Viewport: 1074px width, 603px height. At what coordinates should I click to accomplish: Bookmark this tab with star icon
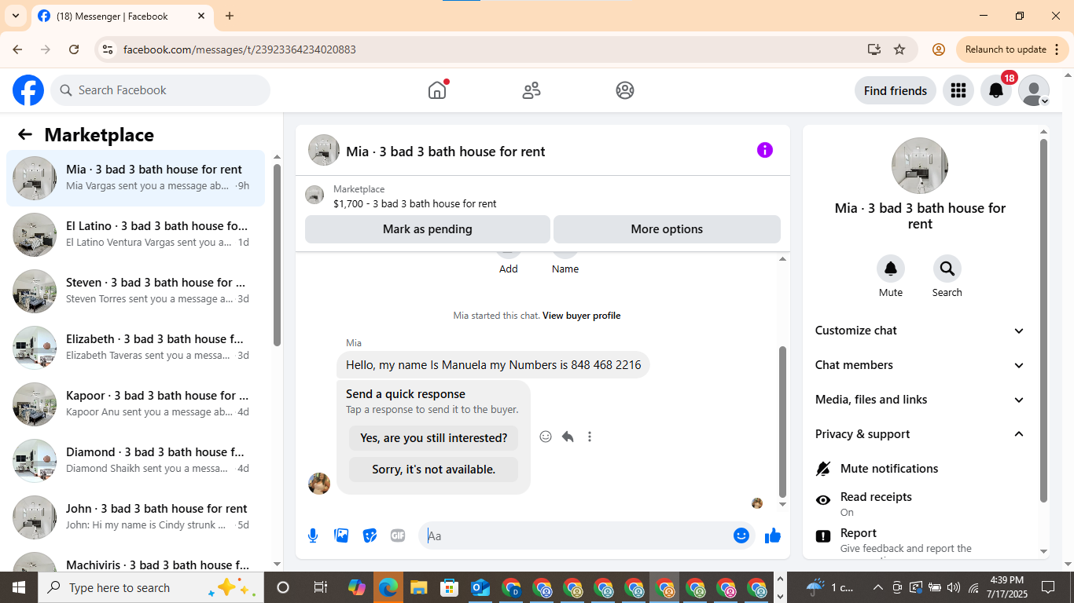(x=899, y=49)
